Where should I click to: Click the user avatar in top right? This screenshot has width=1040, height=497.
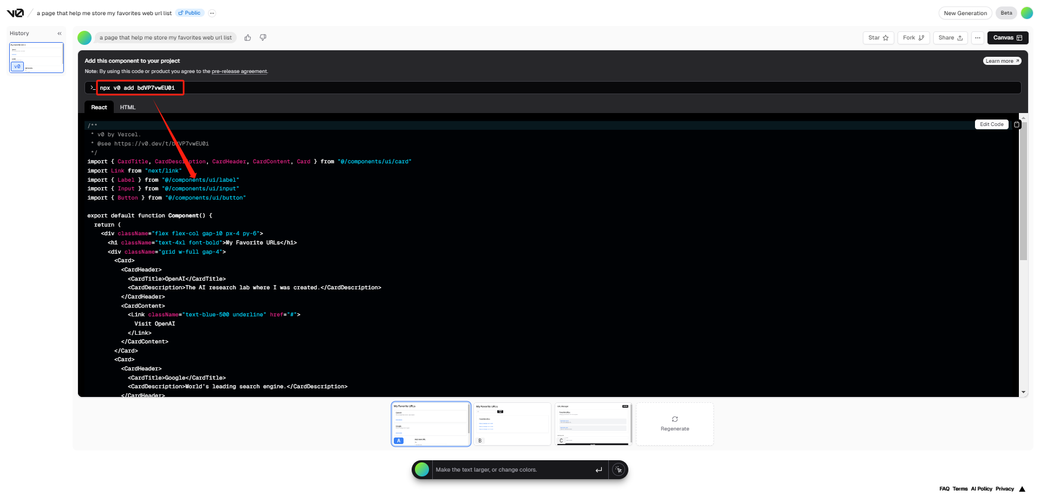(x=1026, y=13)
